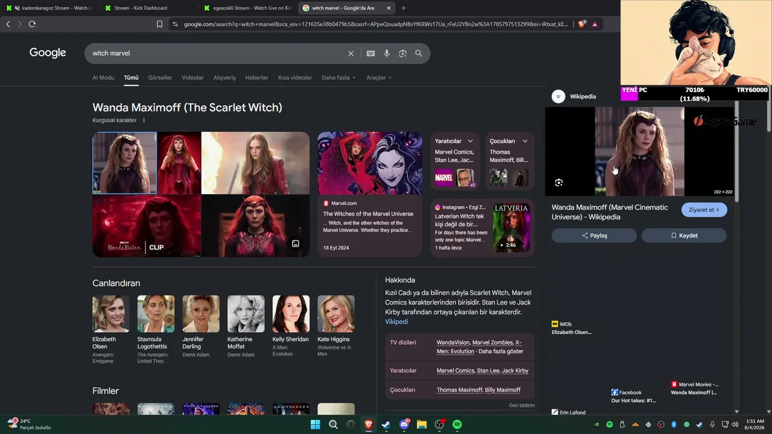Share the image with the 'Paylaş' button

pyautogui.click(x=594, y=236)
